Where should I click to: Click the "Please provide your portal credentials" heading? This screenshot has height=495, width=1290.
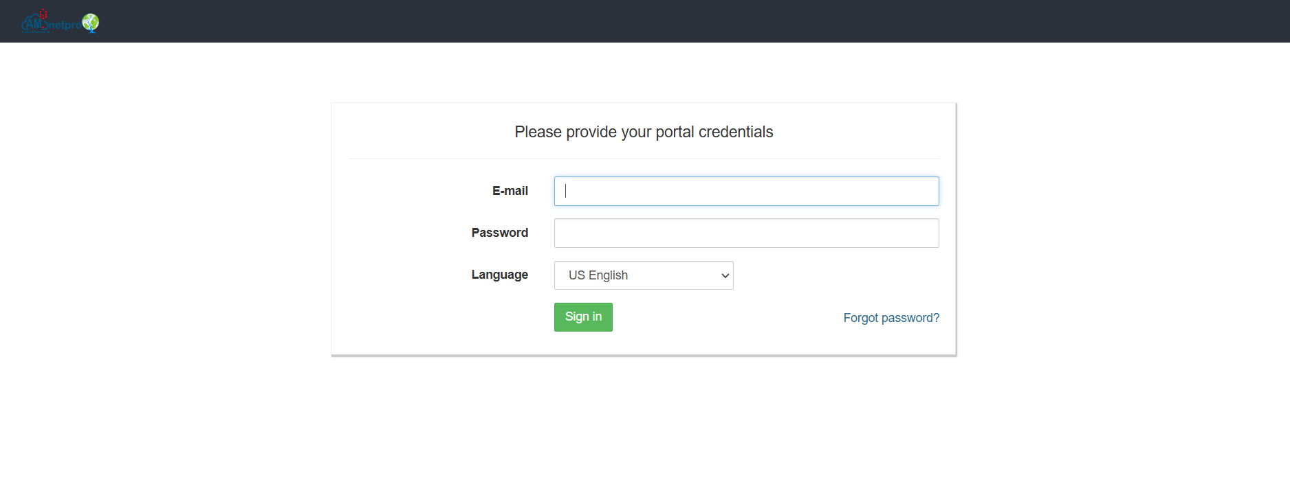(644, 132)
